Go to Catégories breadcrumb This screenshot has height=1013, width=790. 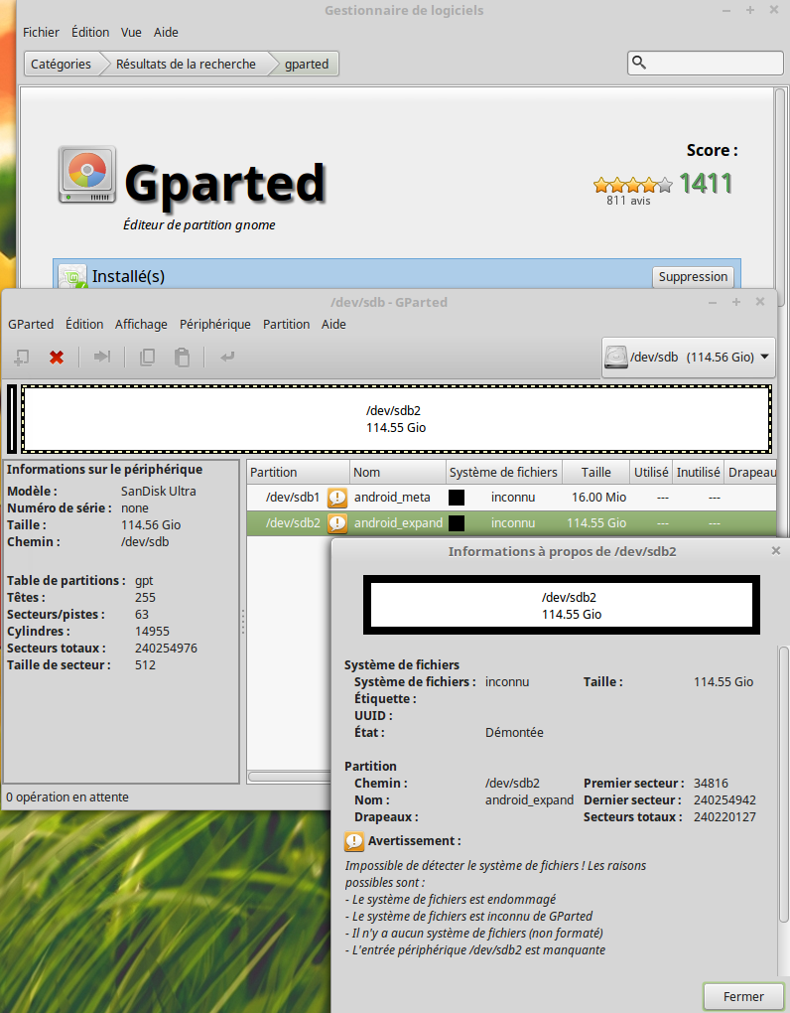click(x=61, y=64)
